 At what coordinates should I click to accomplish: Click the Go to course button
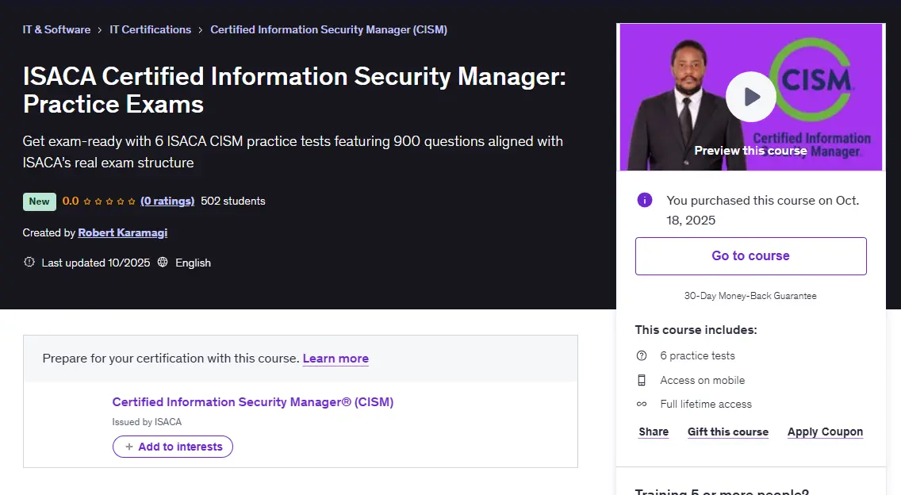750,256
